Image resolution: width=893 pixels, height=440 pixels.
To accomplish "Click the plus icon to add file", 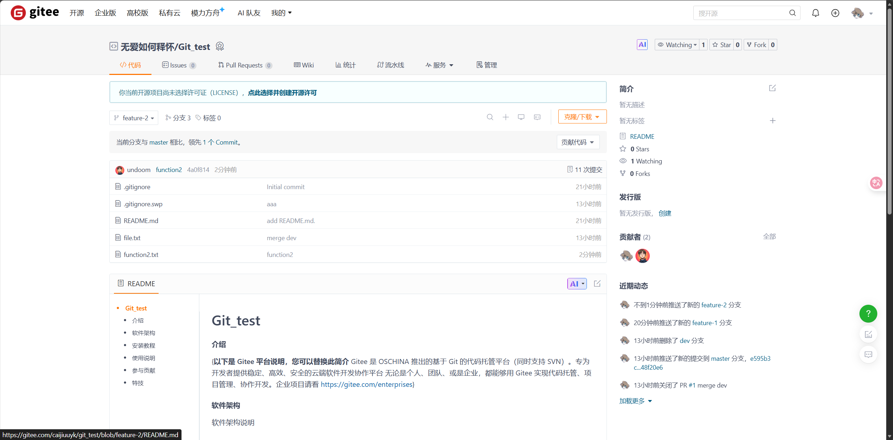I will (506, 117).
